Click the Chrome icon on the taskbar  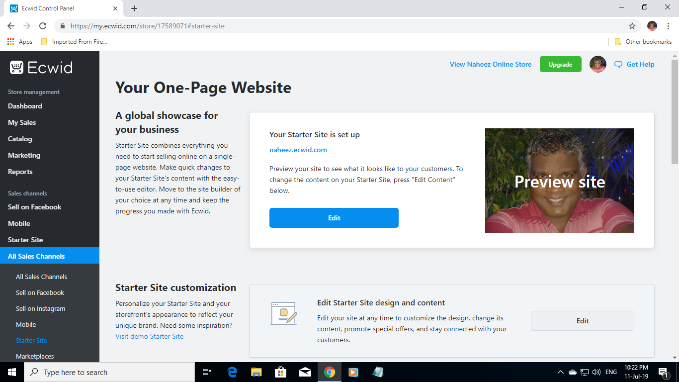[x=329, y=372]
